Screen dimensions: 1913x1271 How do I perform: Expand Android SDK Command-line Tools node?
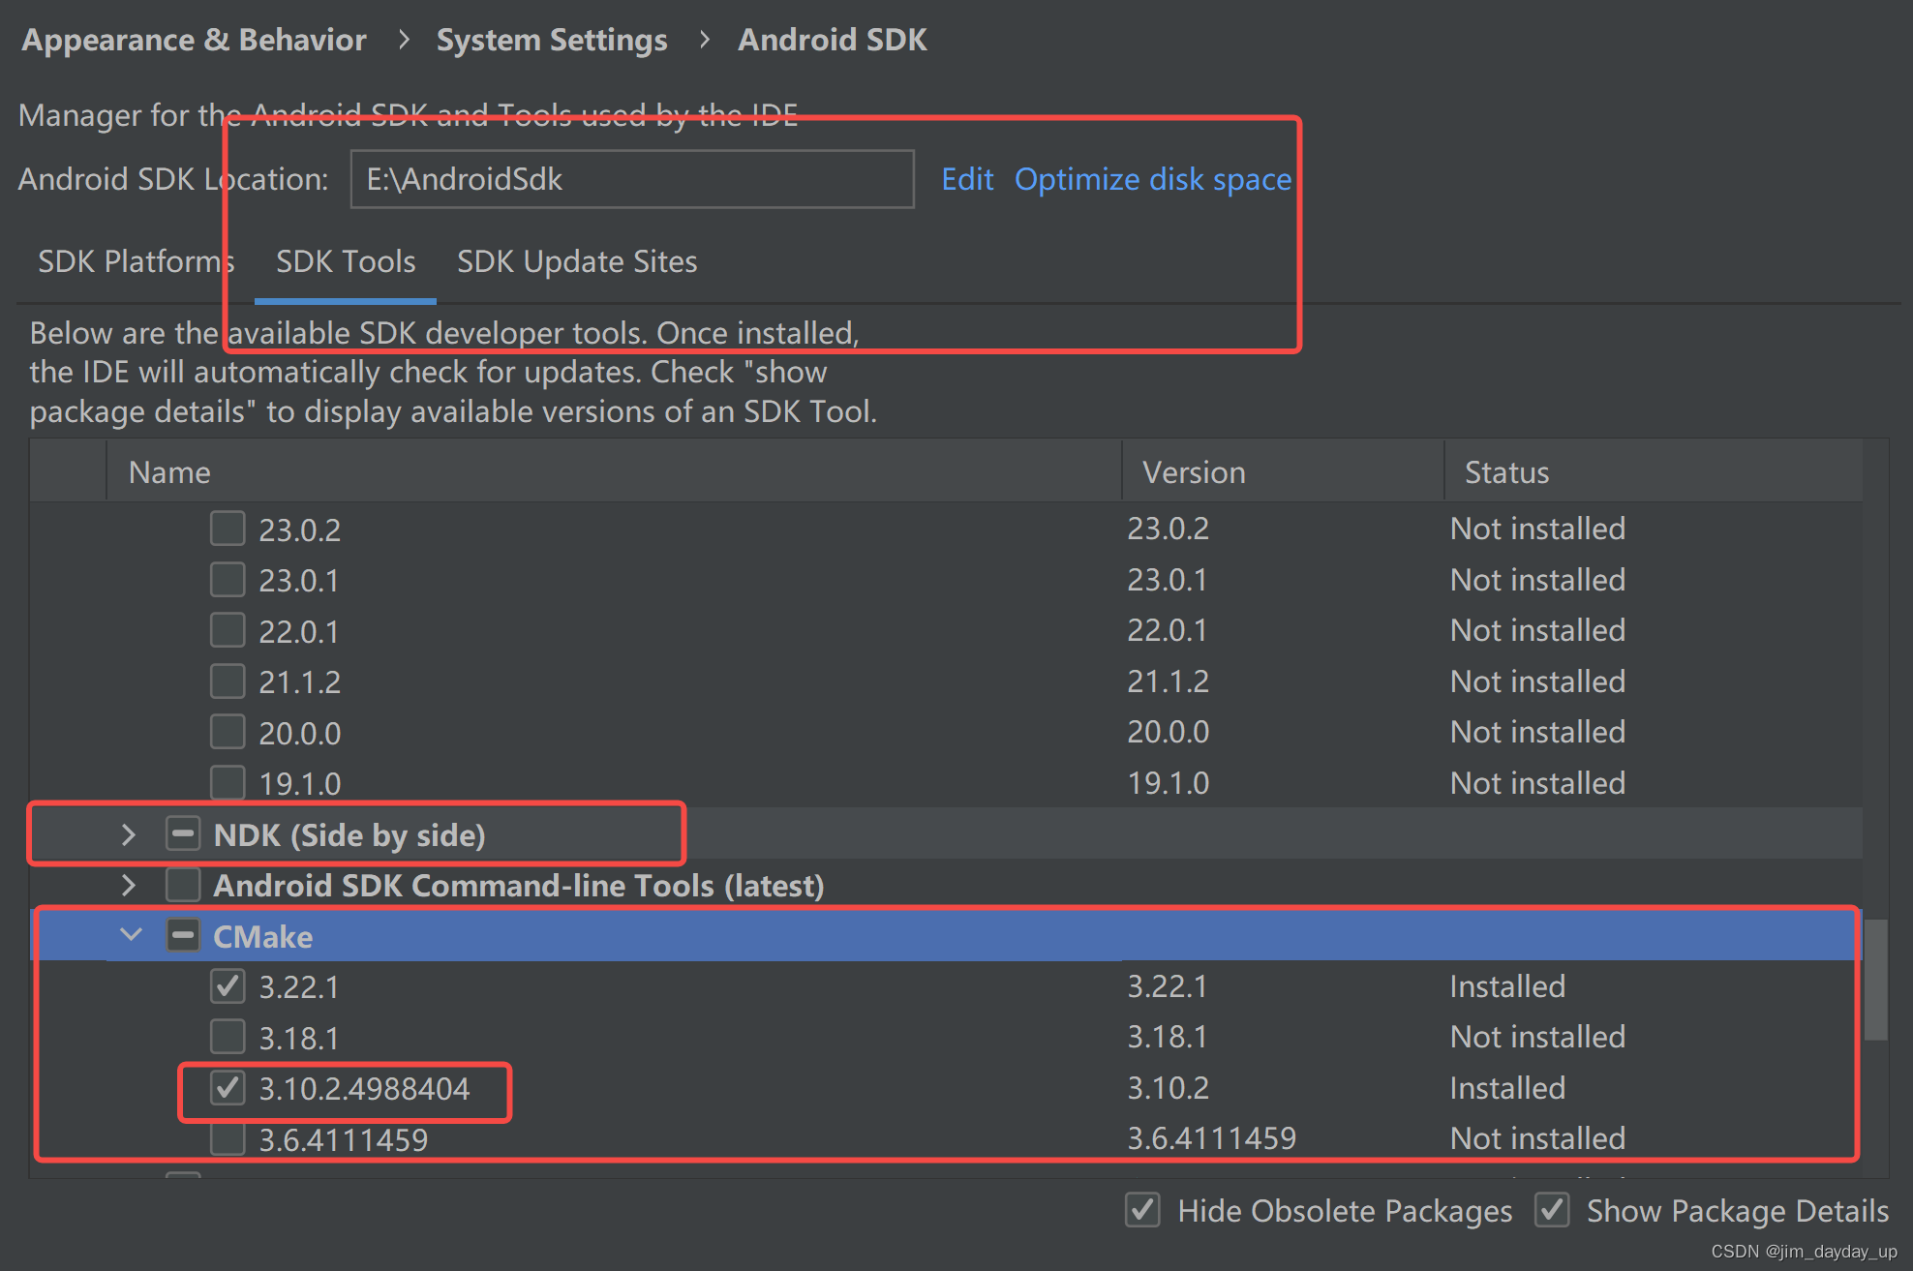tap(129, 884)
